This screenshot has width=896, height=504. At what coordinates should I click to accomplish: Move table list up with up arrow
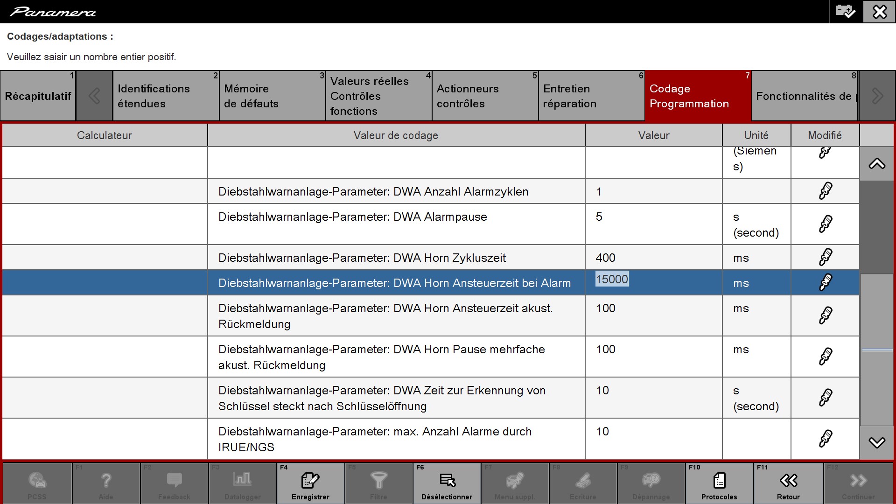pyautogui.click(x=877, y=164)
